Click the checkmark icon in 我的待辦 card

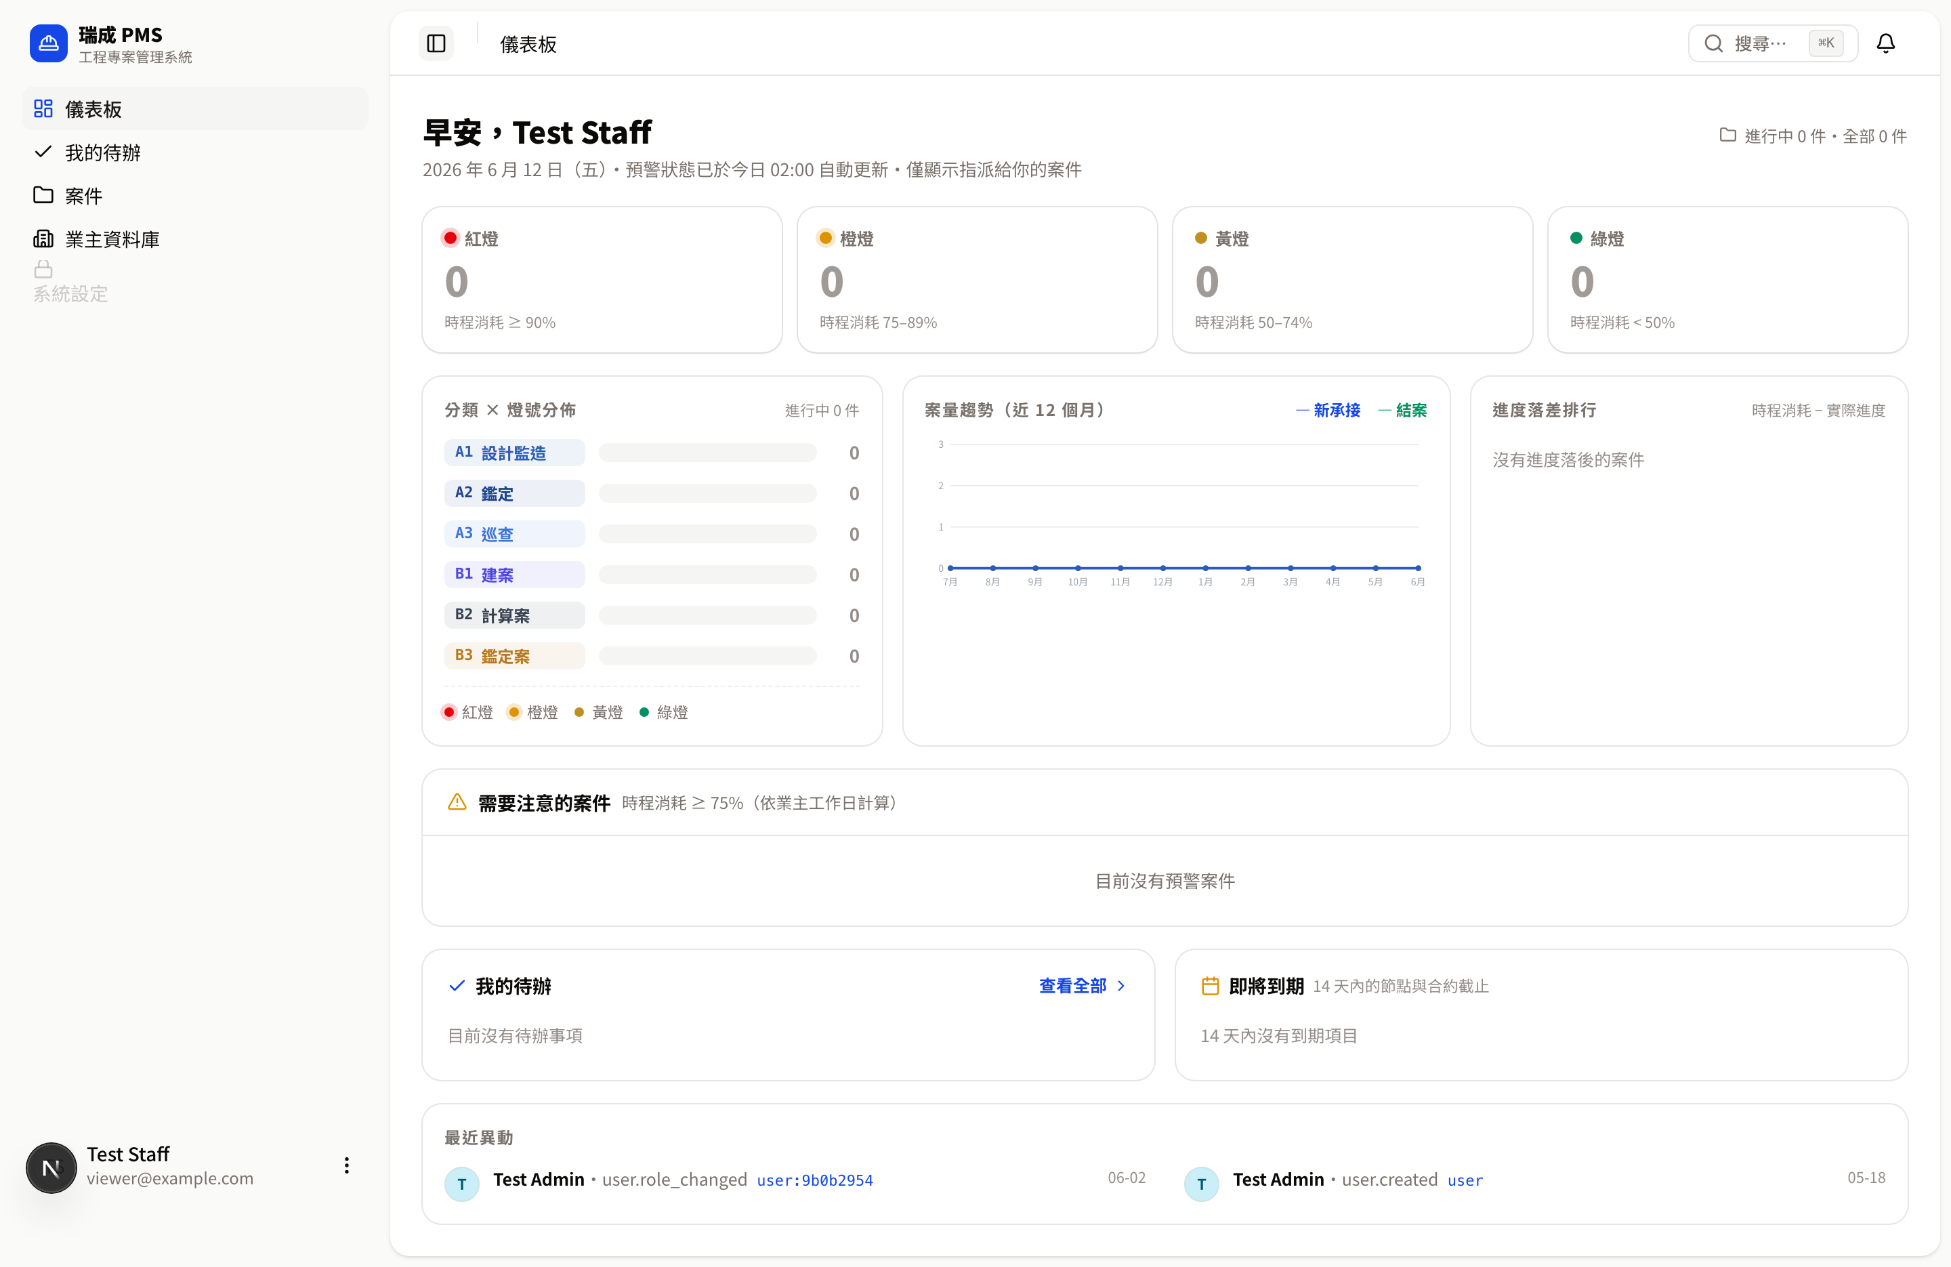tap(457, 986)
